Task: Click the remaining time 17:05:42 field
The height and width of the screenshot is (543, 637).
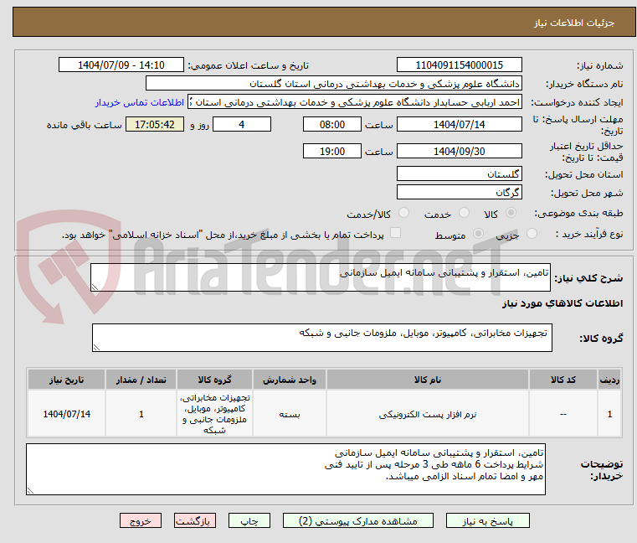Action: (155, 125)
